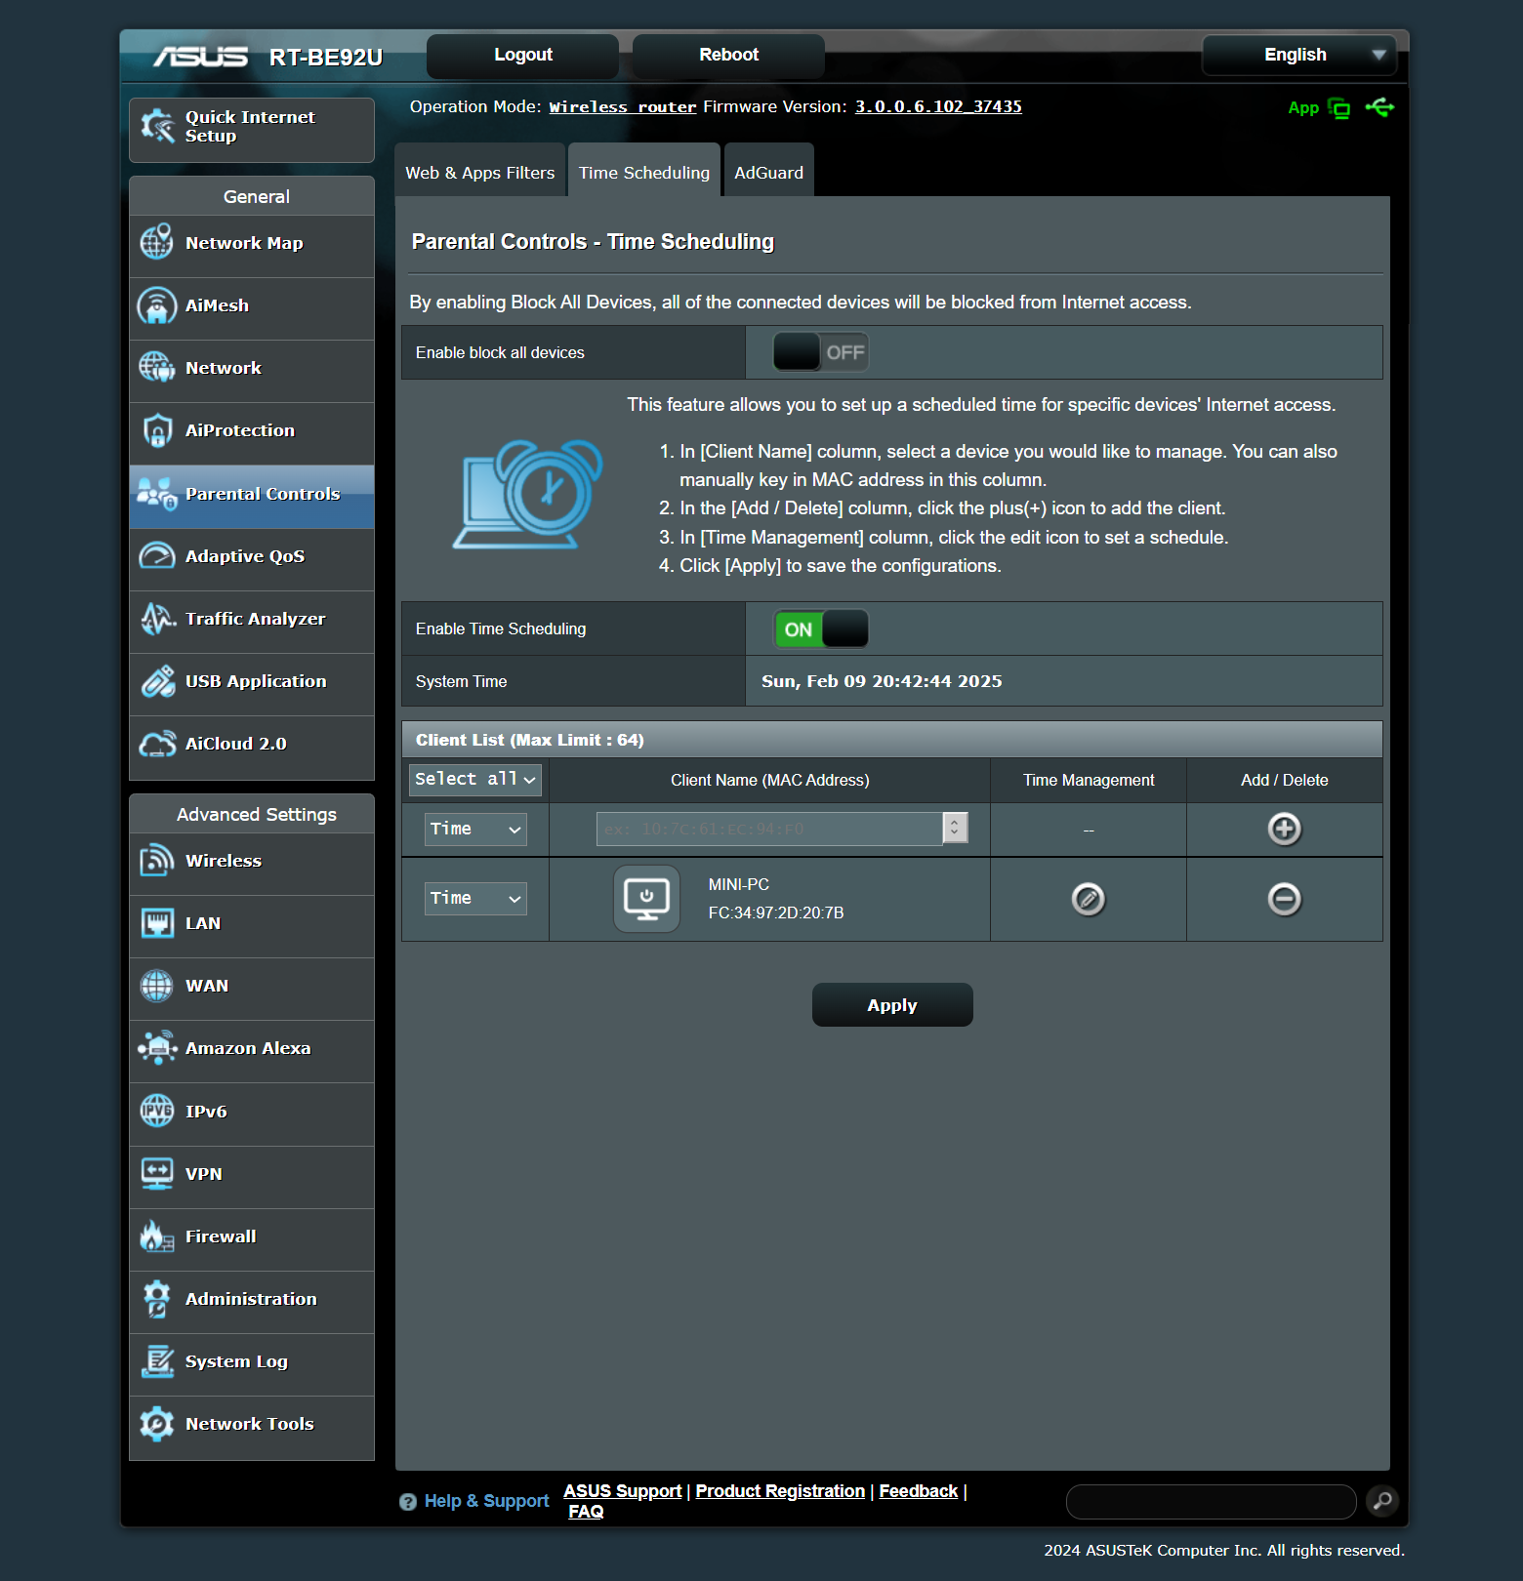
Task: Go to Adaptive QoS menu item
Action: coord(252,557)
